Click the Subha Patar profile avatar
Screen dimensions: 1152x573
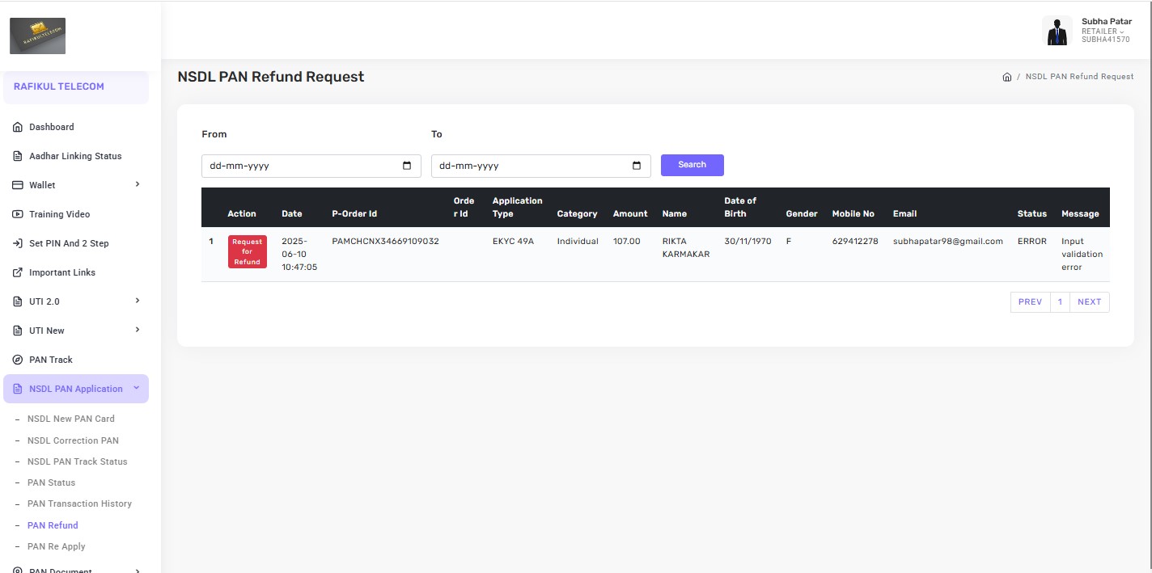pos(1057,31)
